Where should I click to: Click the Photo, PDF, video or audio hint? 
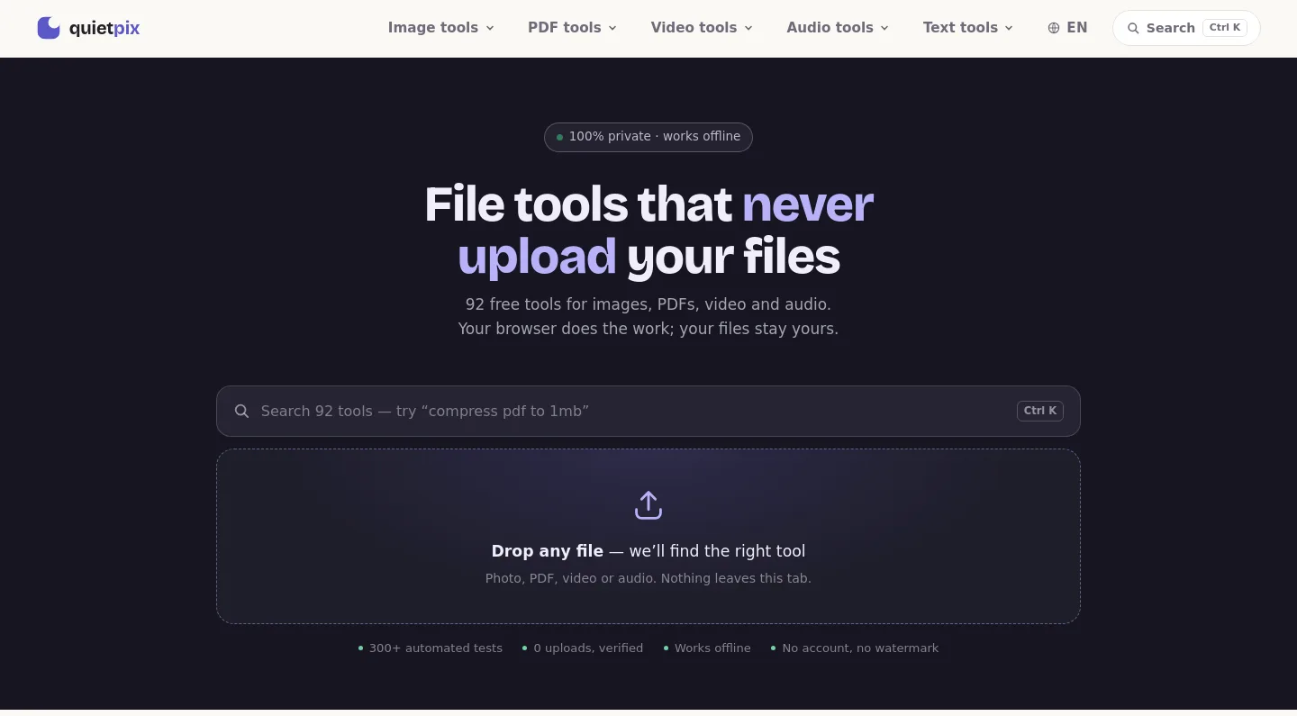[648, 578]
